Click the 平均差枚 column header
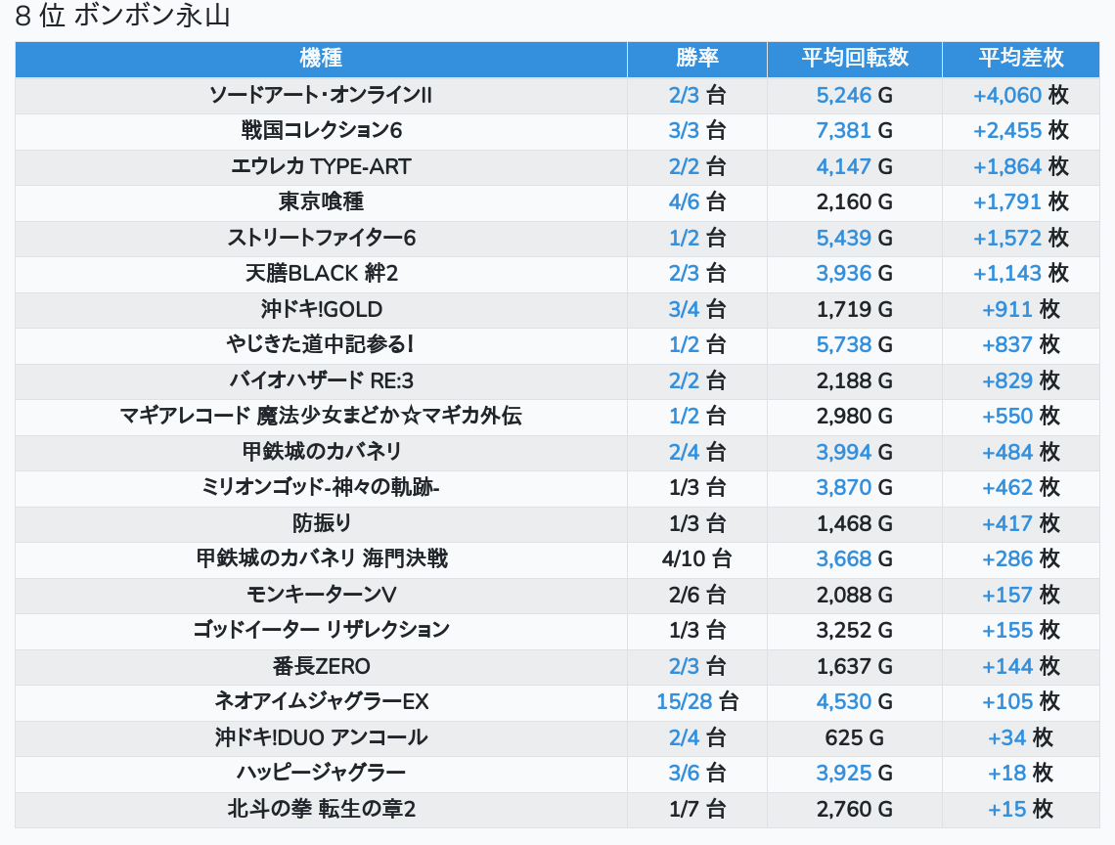The height and width of the screenshot is (845, 1115). pos(1020,58)
